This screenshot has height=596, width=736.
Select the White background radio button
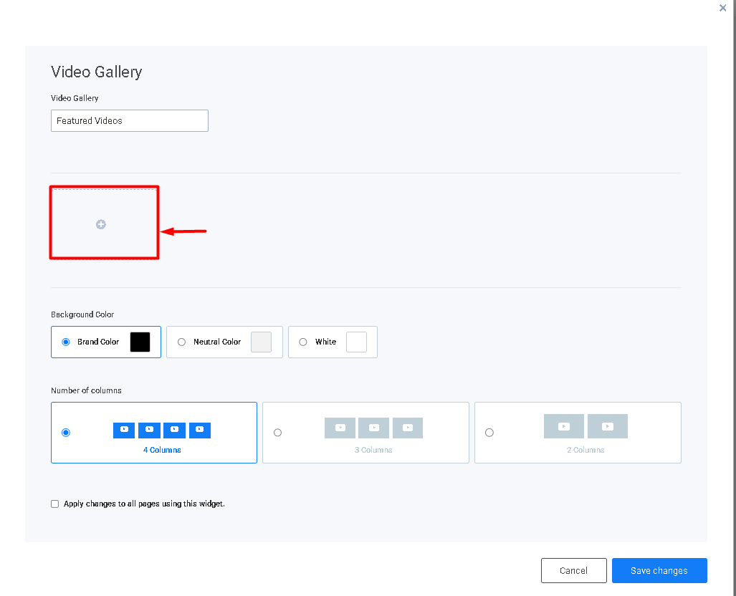(x=303, y=342)
